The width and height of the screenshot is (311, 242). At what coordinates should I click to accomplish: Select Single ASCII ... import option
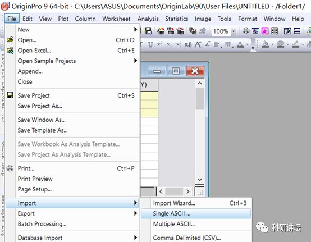pyautogui.click(x=196, y=213)
